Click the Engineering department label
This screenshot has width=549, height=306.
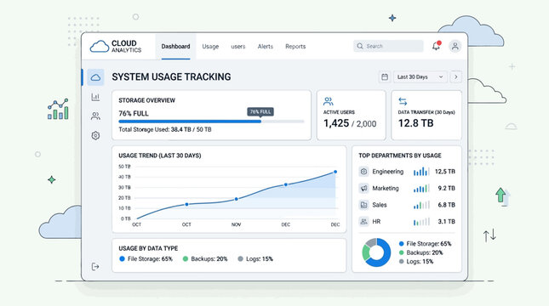(388, 172)
